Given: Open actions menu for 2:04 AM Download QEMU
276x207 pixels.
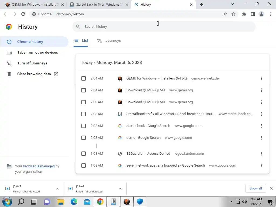Looking at the screenshot, I should click(x=261, y=90).
